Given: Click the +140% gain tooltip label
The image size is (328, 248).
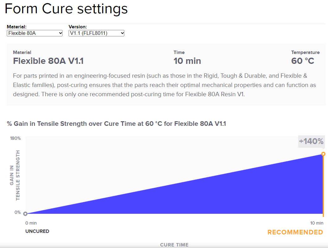Looking at the screenshot, I should [311, 141].
